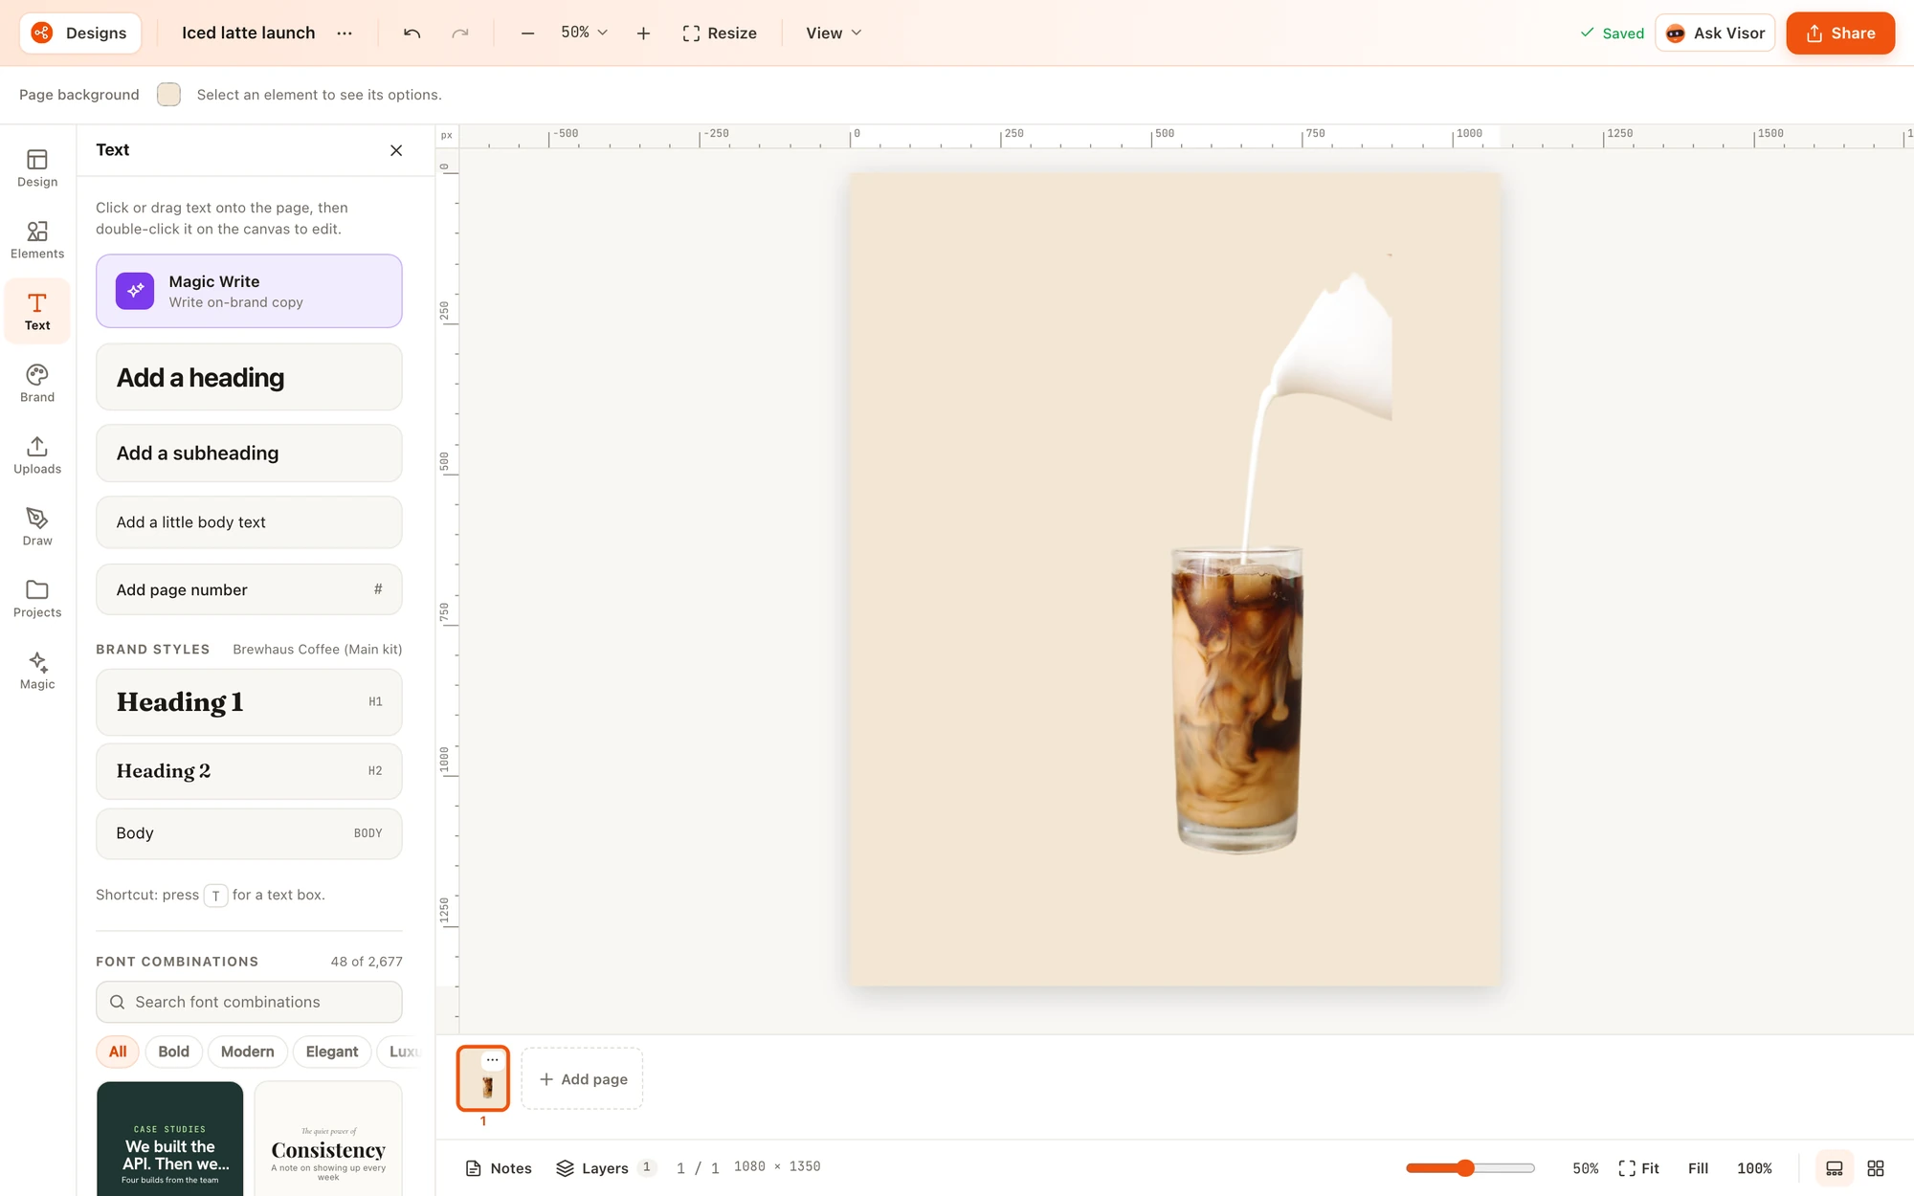Screen dimensions: 1914x1196
Task: Apply Heading 1 brand style
Action: 249,702
